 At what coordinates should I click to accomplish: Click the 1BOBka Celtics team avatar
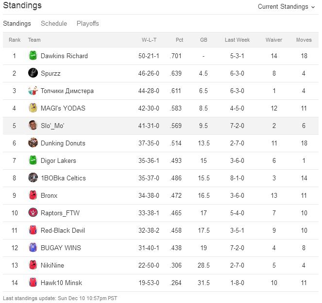coord(33,178)
